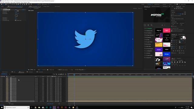The width and height of the screenshot is (194, 109).
Task: Select the Rectangle shape tool
Action: click(x=16, y=4)
